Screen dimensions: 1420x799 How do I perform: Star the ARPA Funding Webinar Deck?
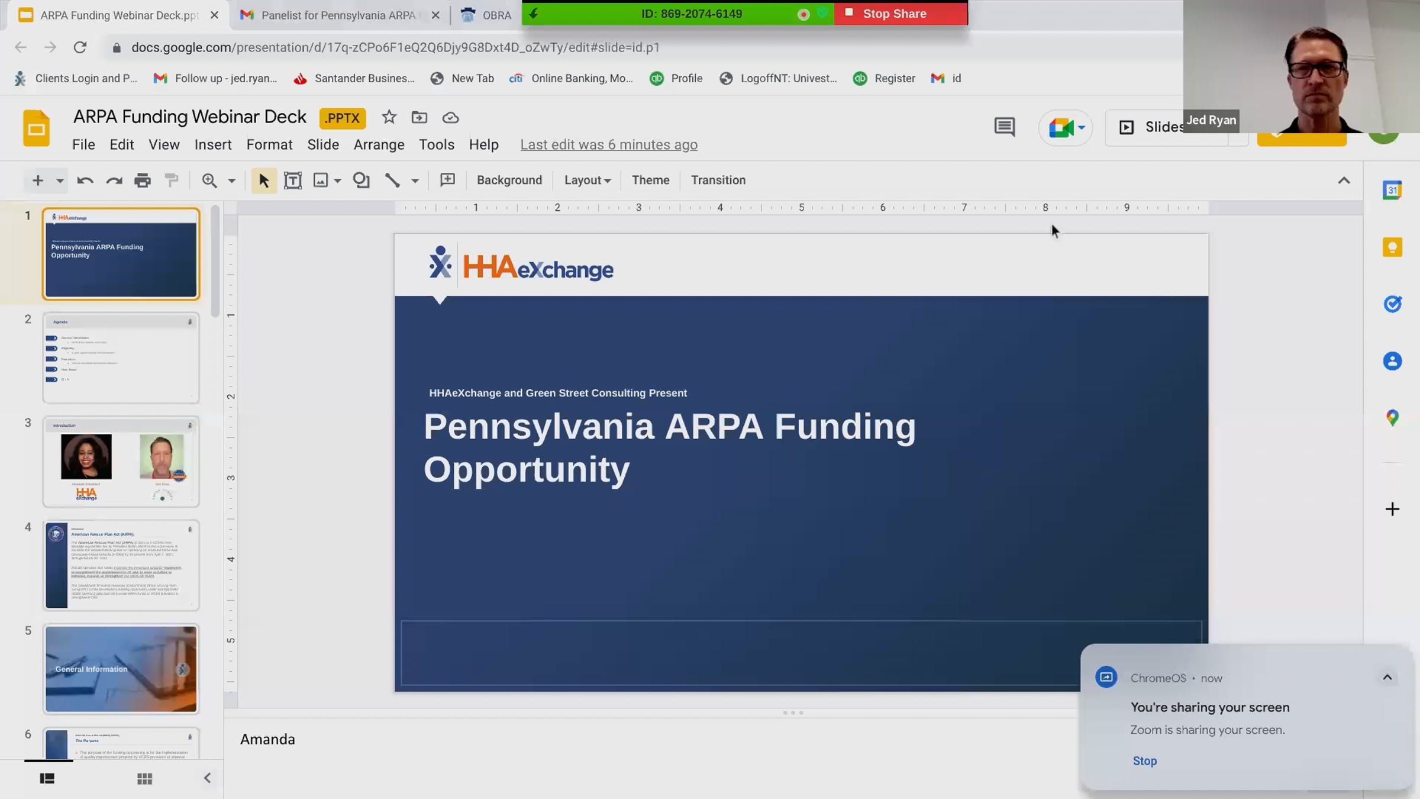pyautogui.click(x=389, y=117)
